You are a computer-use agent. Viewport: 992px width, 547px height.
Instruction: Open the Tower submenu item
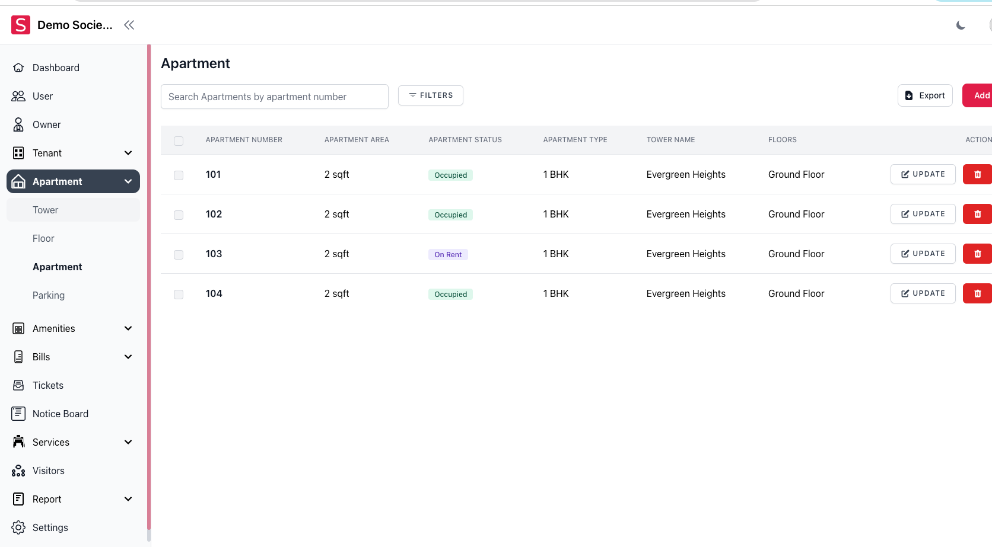click(46, 210)
